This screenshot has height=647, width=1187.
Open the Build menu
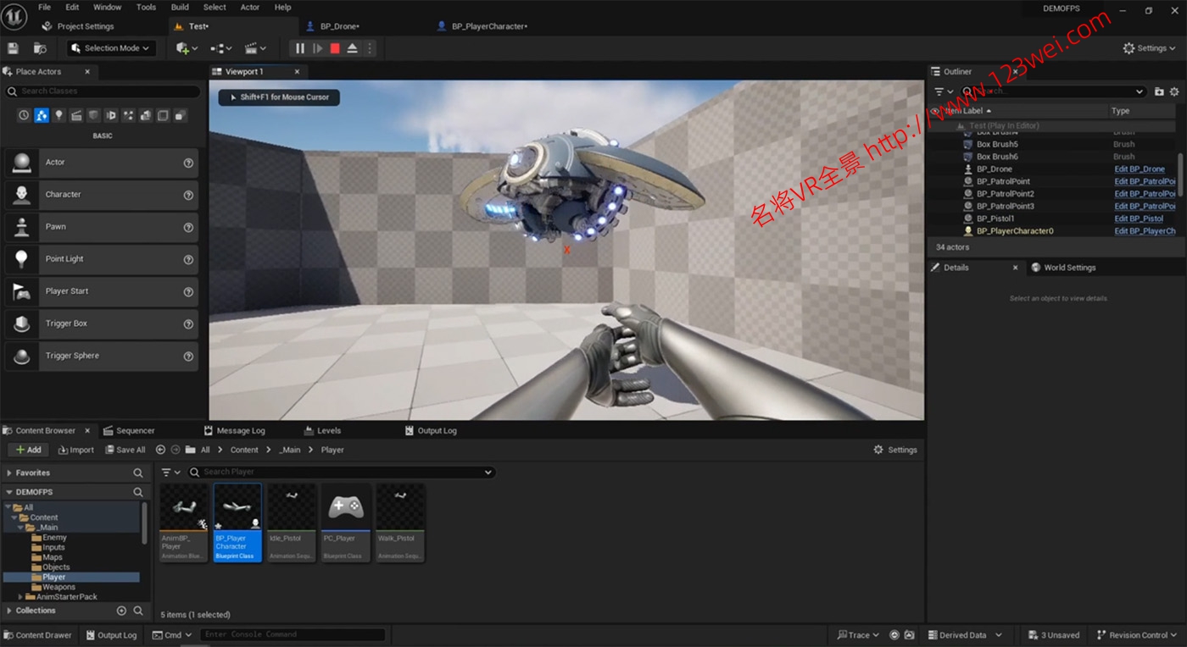click(179, 7)
